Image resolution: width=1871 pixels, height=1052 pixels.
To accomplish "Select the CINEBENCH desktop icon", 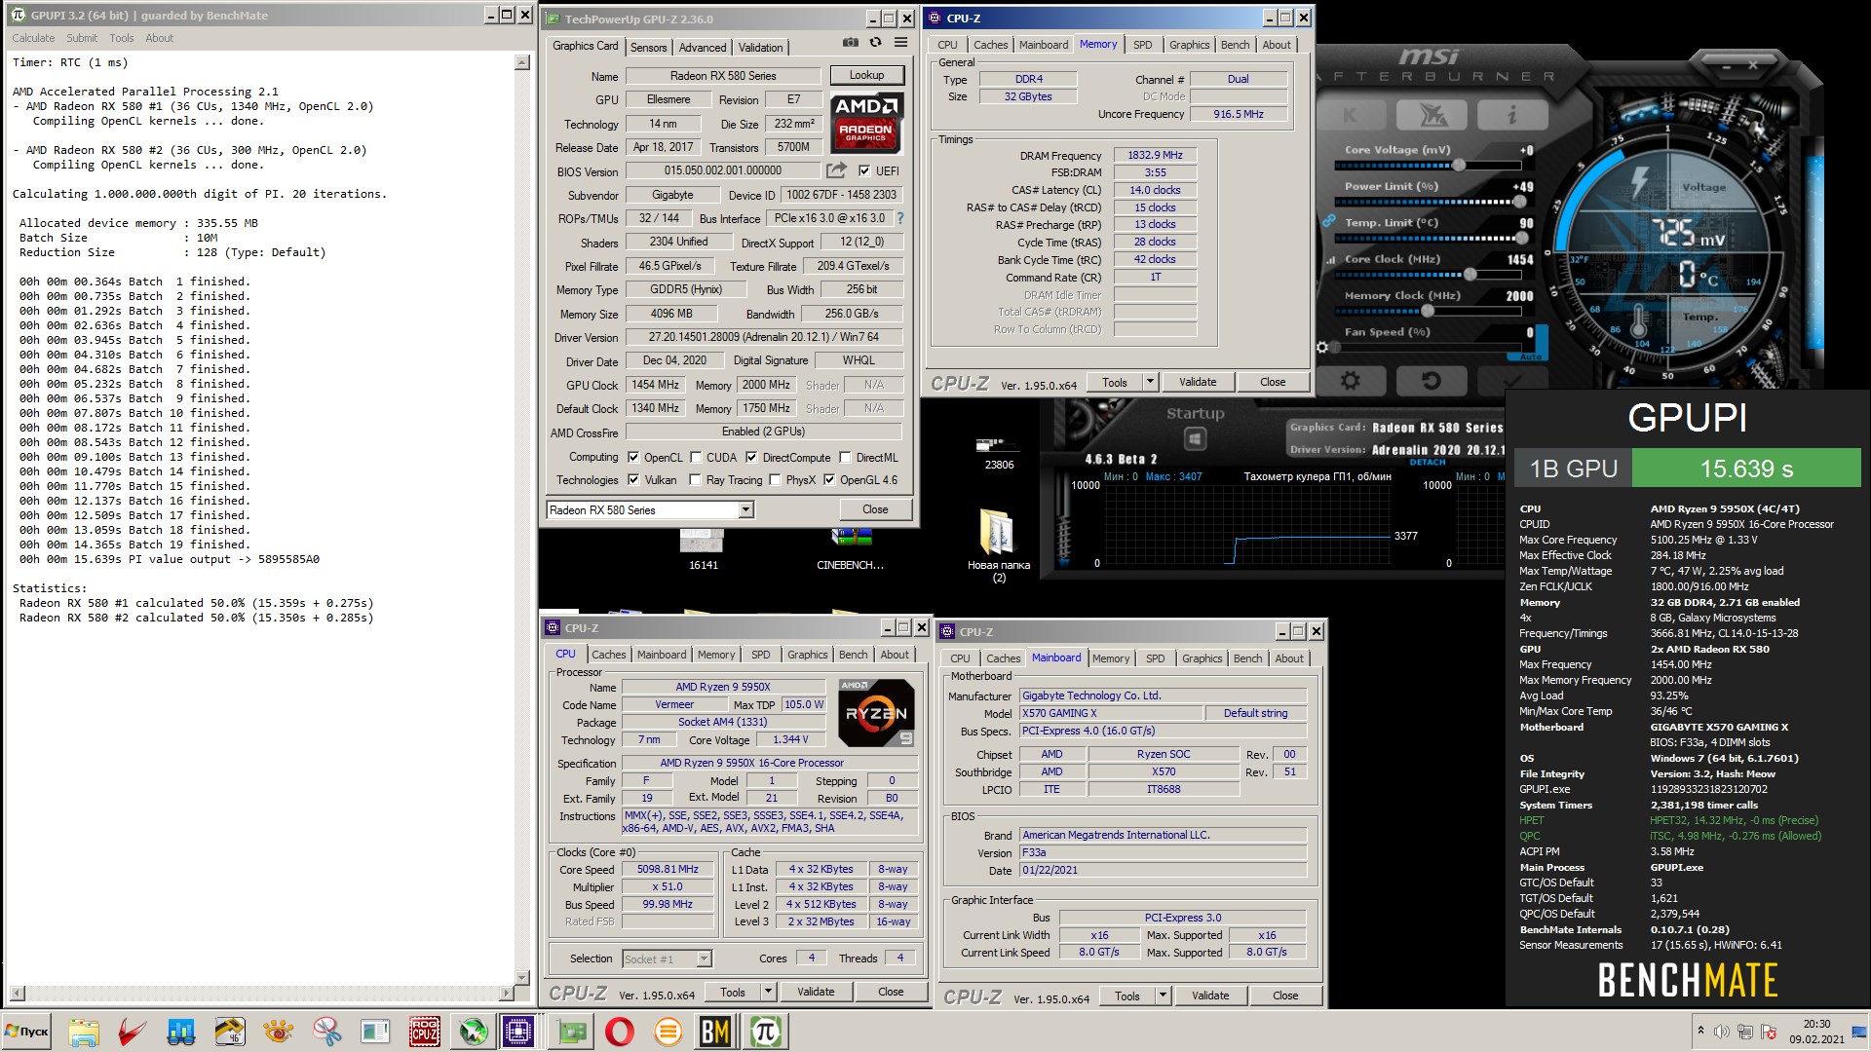I will (850, 549).
